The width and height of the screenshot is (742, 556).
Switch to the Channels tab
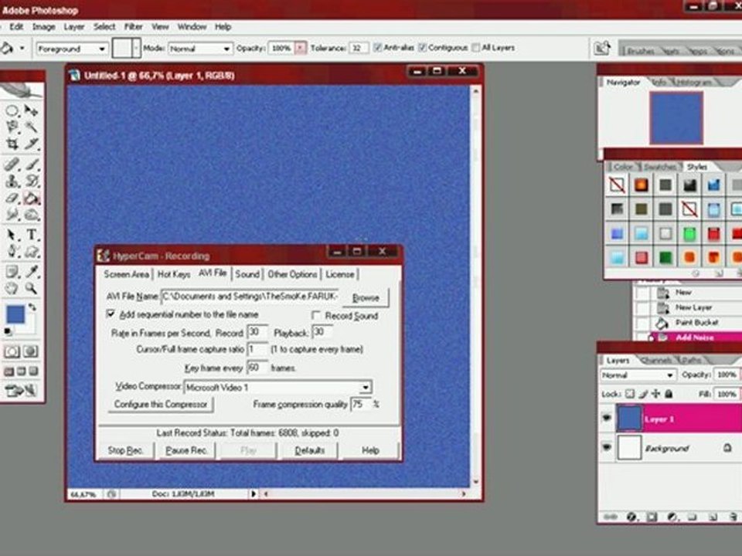656,361
